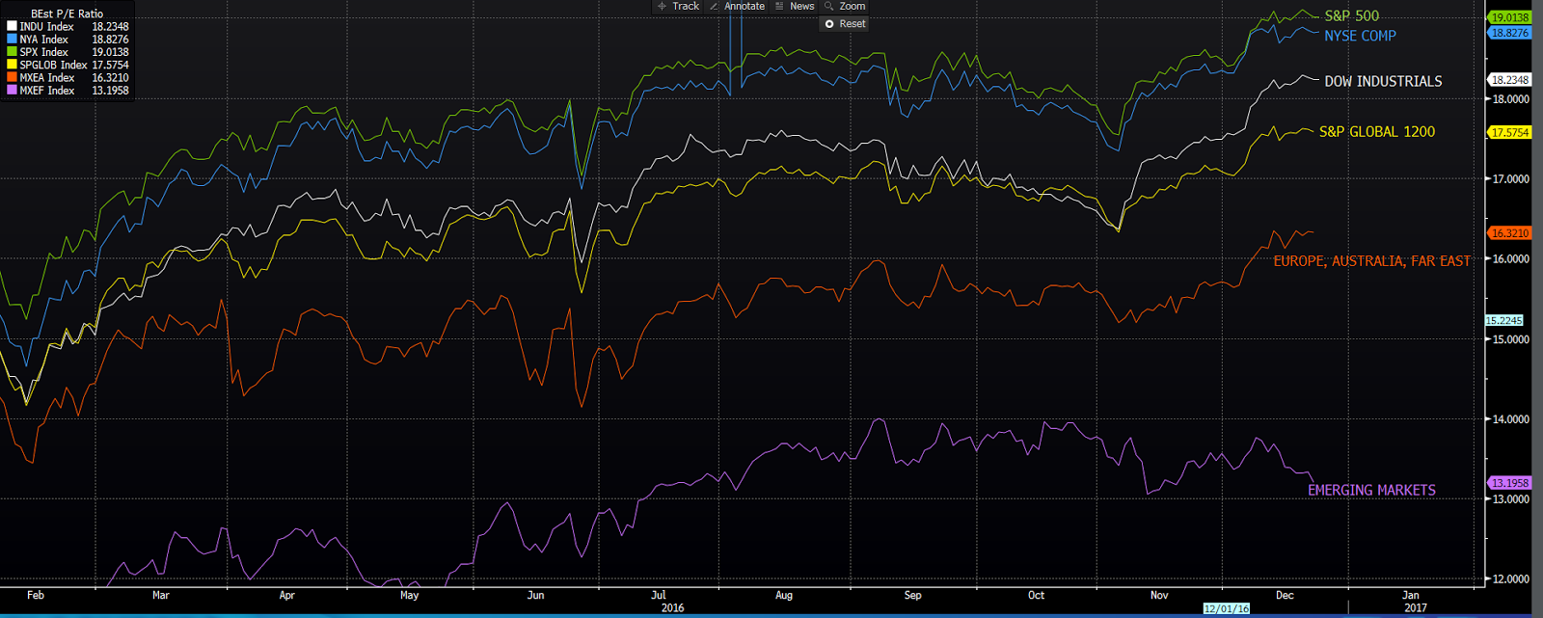Click legend value 16.3210

coord(110,77)
